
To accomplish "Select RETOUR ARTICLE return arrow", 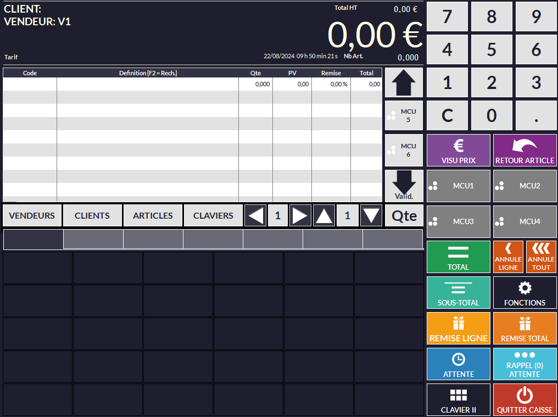I will pyautogui.click(x=524, y=150).
